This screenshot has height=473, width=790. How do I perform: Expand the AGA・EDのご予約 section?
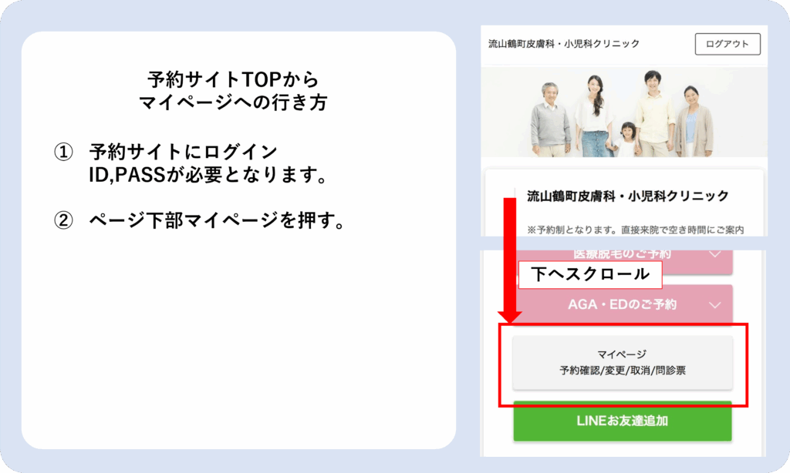pos(623,304)
